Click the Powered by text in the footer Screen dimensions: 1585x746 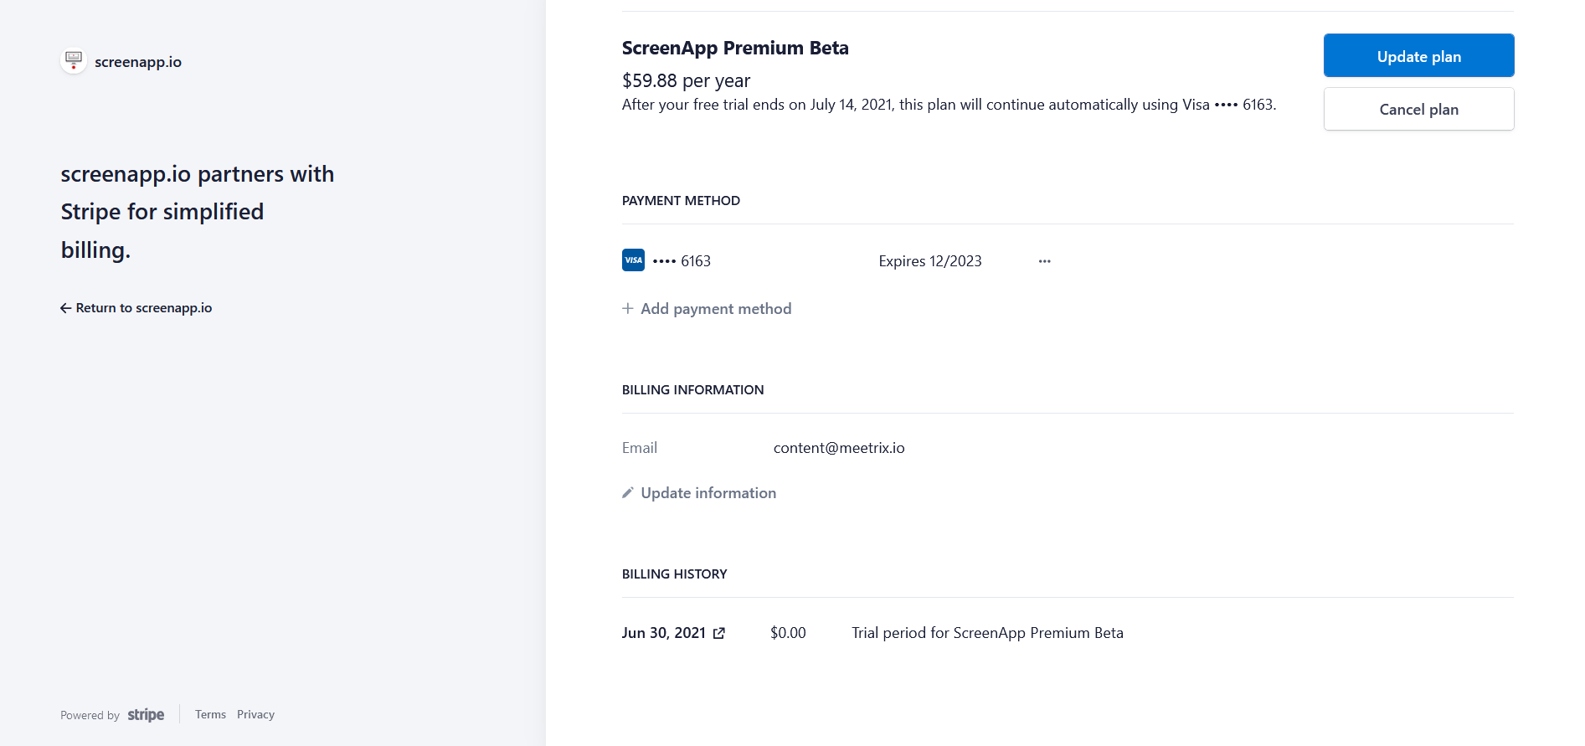pyautogui.click(x=90, y=716)
